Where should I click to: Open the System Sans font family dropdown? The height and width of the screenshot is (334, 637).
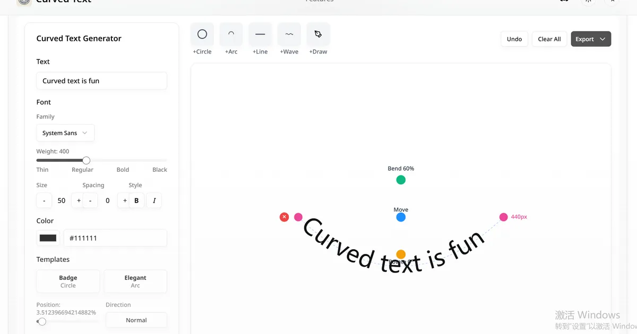coord(65,133)
